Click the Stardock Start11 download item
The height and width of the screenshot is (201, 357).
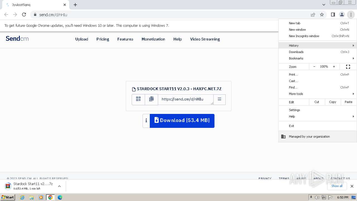[x=29, y=186]
